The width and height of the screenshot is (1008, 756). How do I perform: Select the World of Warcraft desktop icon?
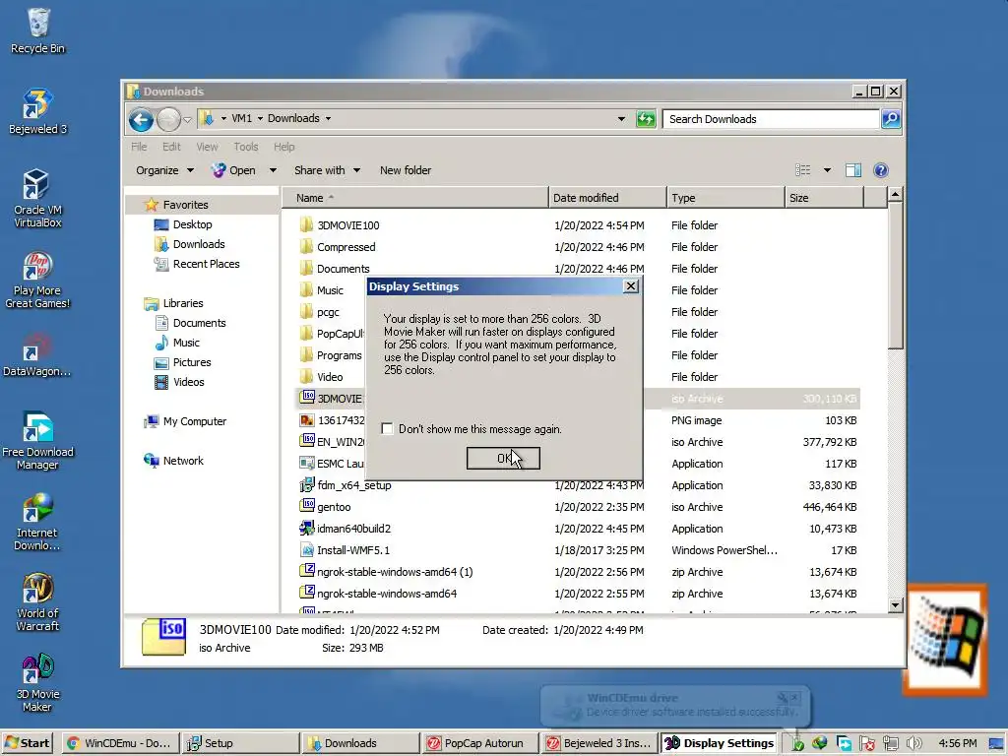pyautogui.click(x=38, y=602)
